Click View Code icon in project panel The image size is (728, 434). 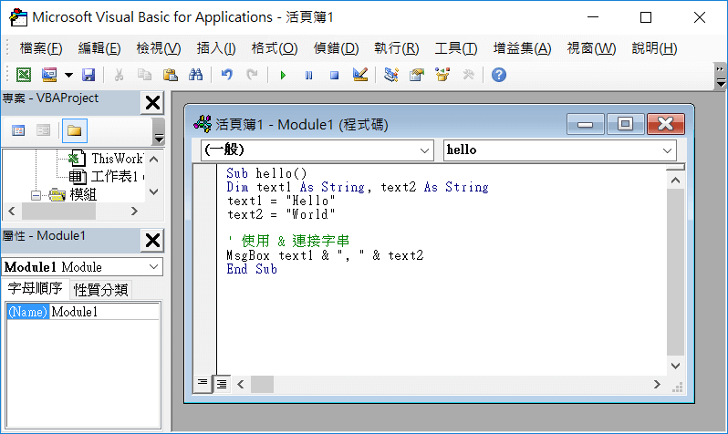click(18, 130)
